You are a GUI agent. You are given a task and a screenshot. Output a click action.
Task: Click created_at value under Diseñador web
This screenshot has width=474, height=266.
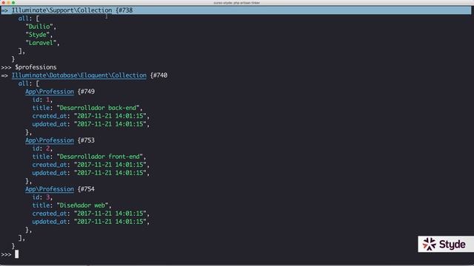click(x=110, y=214)
